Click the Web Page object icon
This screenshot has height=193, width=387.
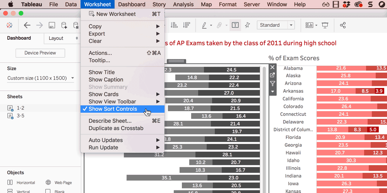[x=48, y=183]
